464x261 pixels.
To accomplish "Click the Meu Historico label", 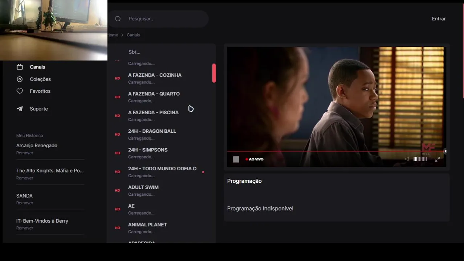I will click(29, 136).
